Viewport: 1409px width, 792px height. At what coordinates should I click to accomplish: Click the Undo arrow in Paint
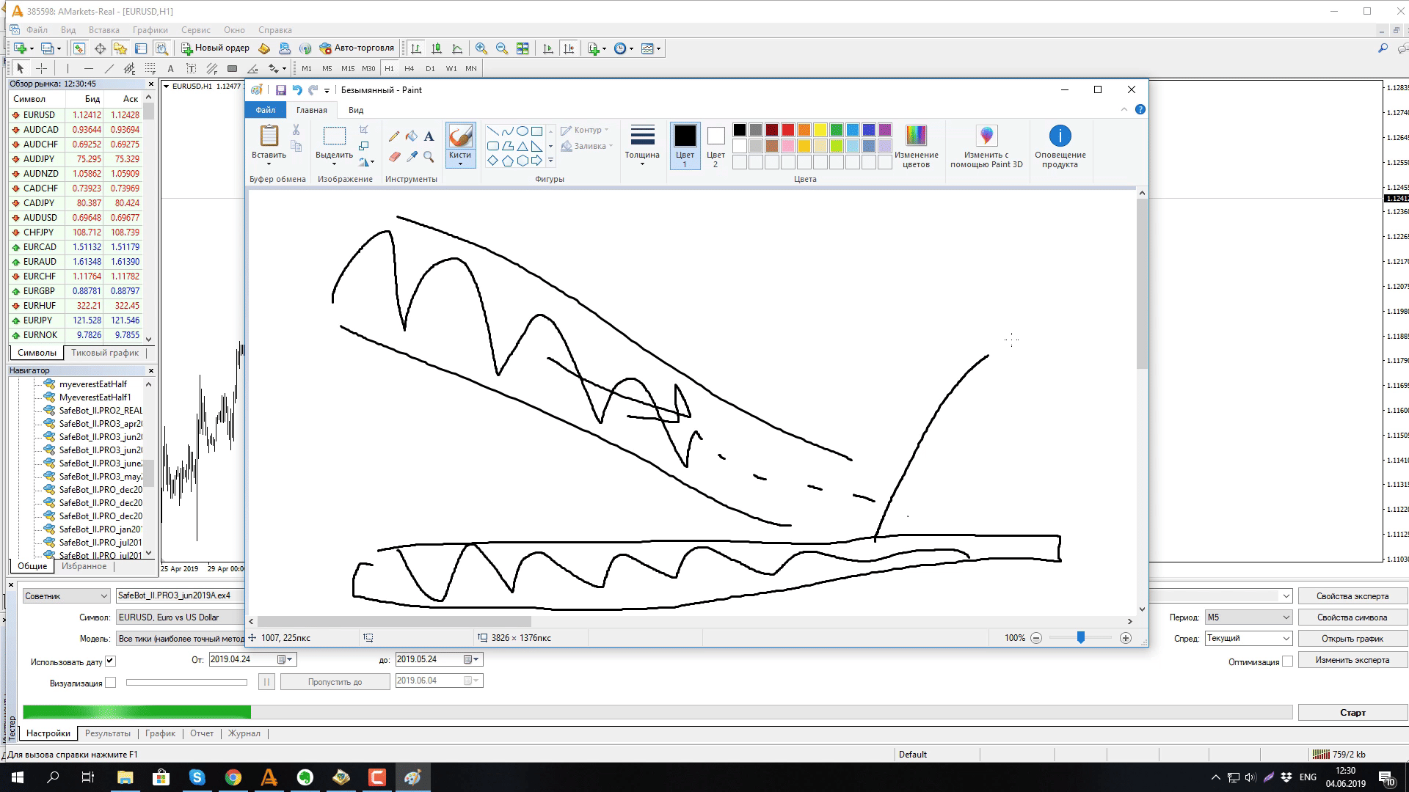pos(297,90)
